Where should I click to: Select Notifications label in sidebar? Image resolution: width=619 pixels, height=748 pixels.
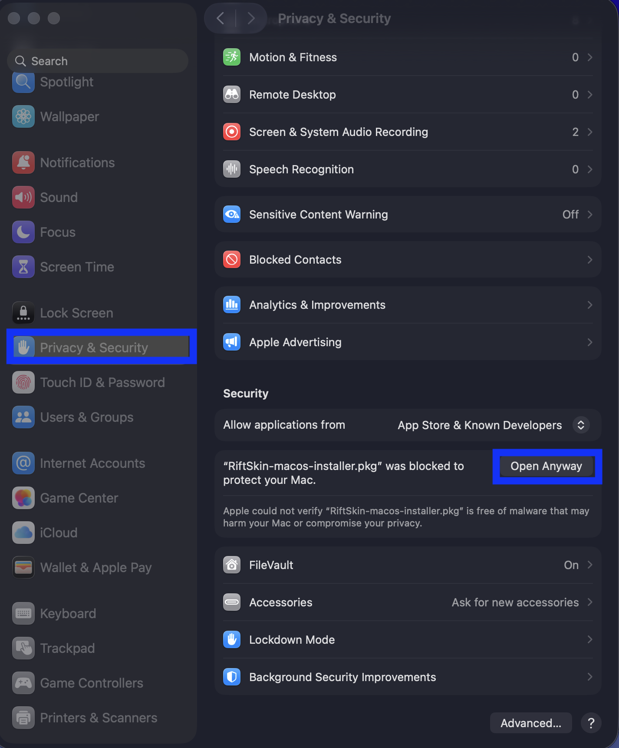click(x=78, y=162)
